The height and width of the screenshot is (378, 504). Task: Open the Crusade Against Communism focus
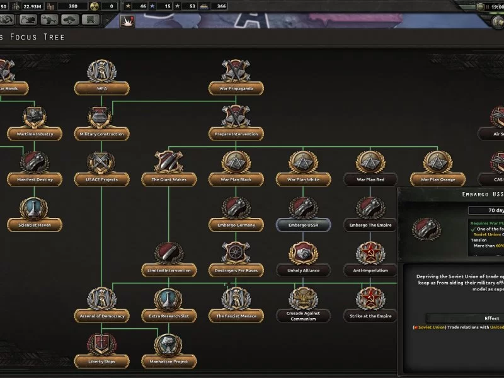tap(304, 299)
